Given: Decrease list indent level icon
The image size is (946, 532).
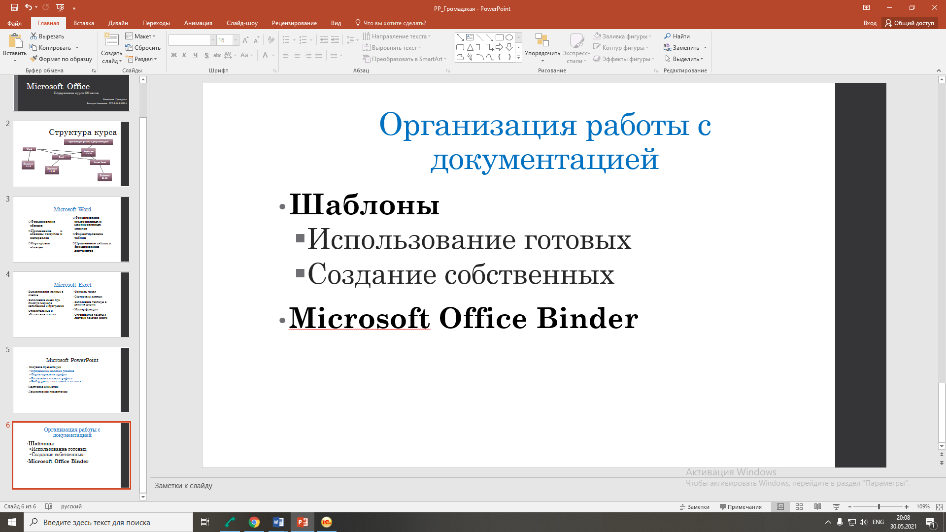Looking at the screenshot, I should tap(324, 40).
